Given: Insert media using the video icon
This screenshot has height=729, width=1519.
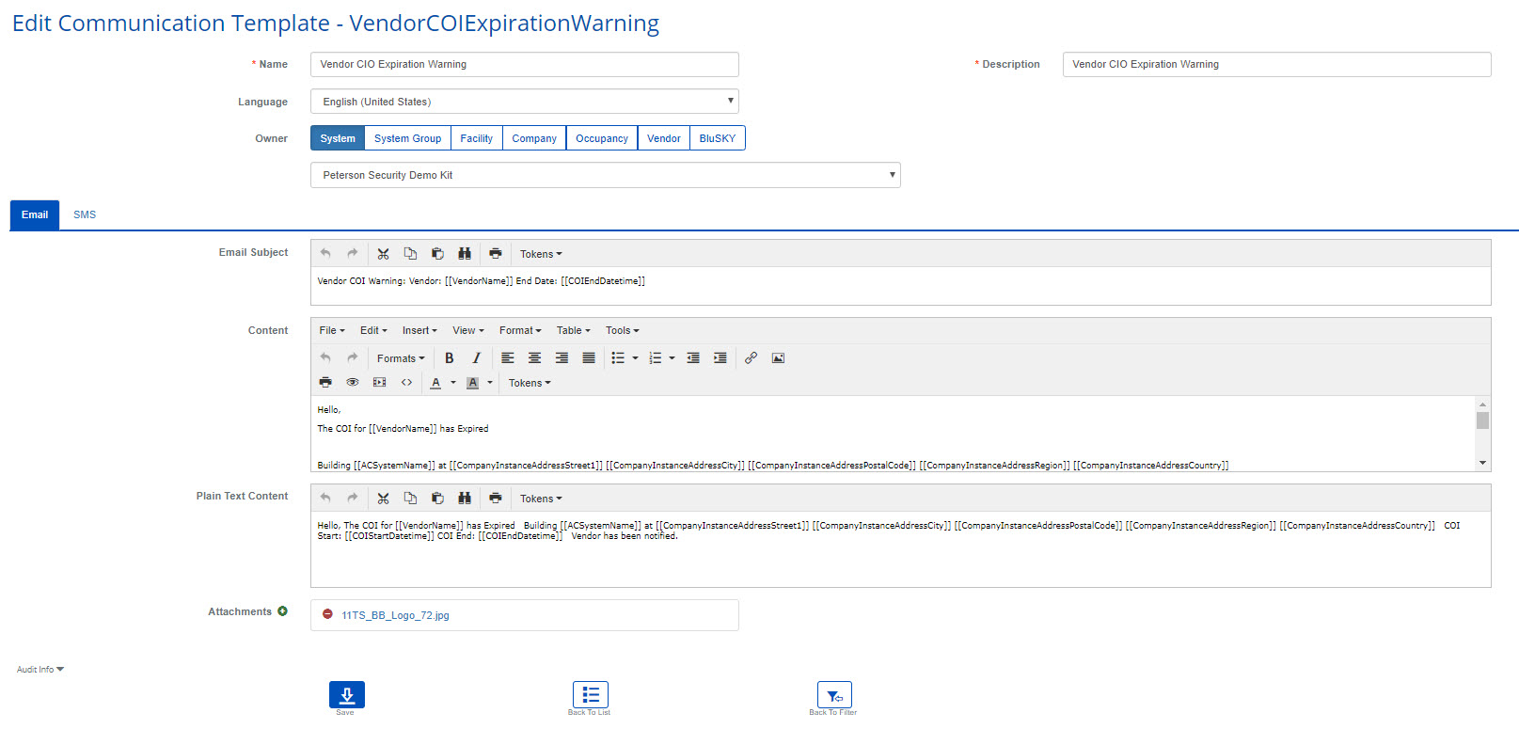Looking at the screenshot, I should (380, 383).
